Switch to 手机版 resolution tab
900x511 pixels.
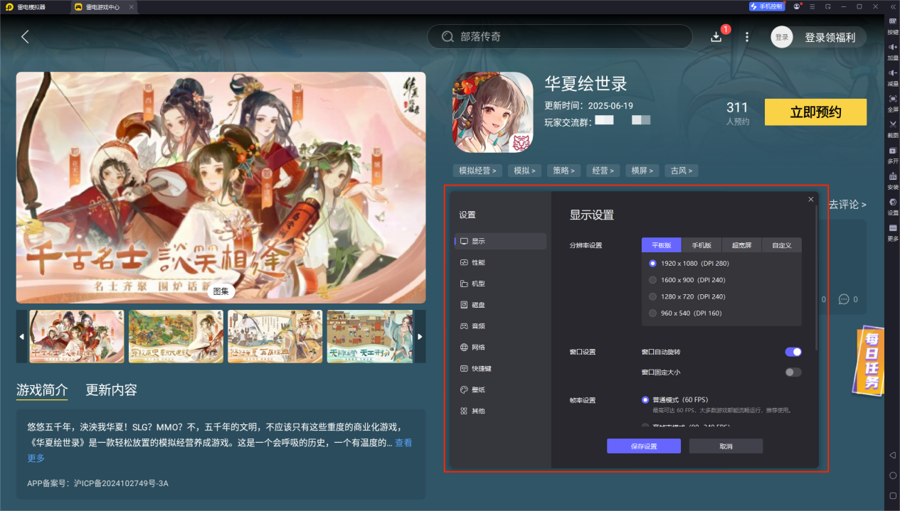tap(702, 245)
